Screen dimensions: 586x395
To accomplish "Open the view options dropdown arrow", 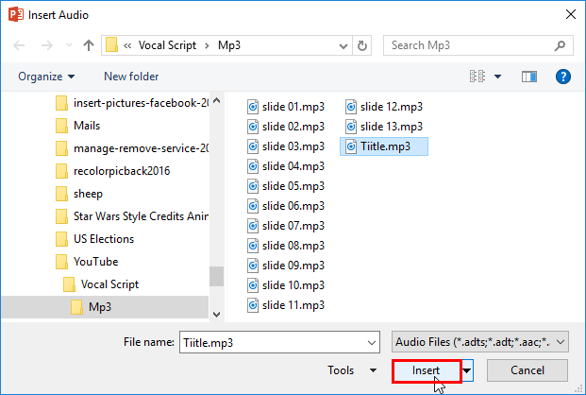I will [498, 77].
